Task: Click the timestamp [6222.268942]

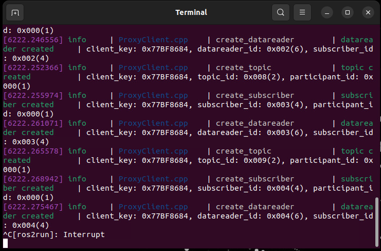Action: coord(33,179)
